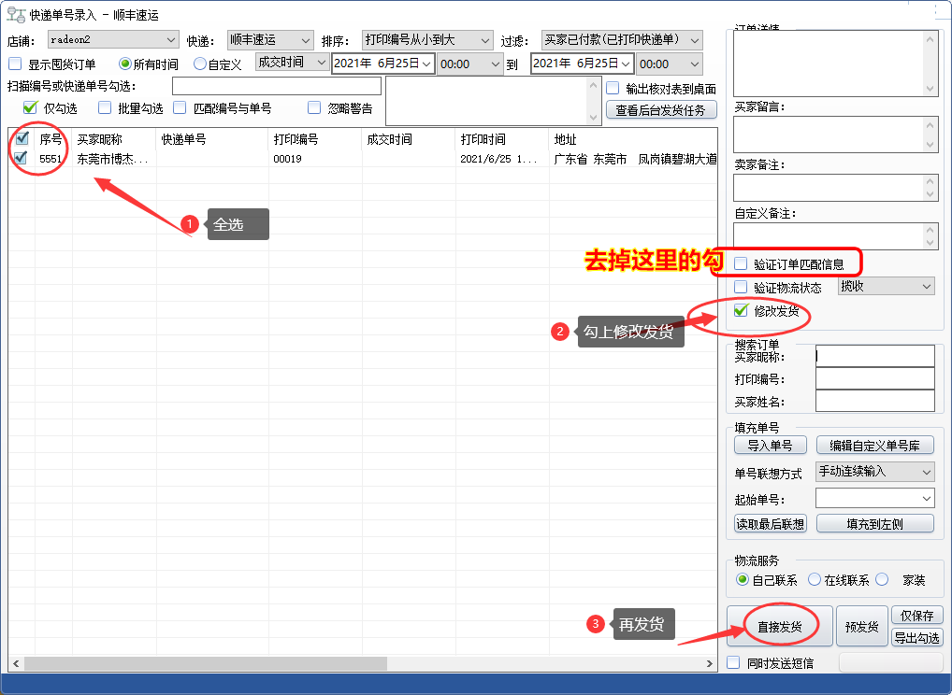Toggle the 仅勾选 checkbox
Image resolution: width=952 pixels, height=695 pixels.
(x=30, y=107)
